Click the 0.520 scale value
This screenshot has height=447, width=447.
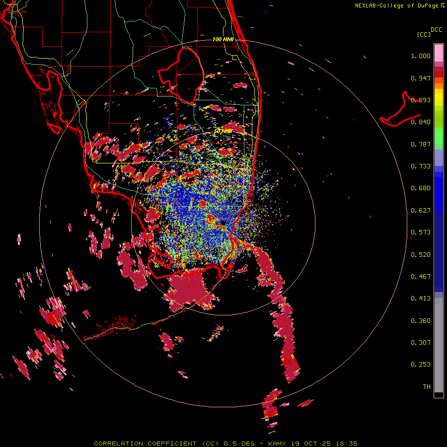coord(421,255)
